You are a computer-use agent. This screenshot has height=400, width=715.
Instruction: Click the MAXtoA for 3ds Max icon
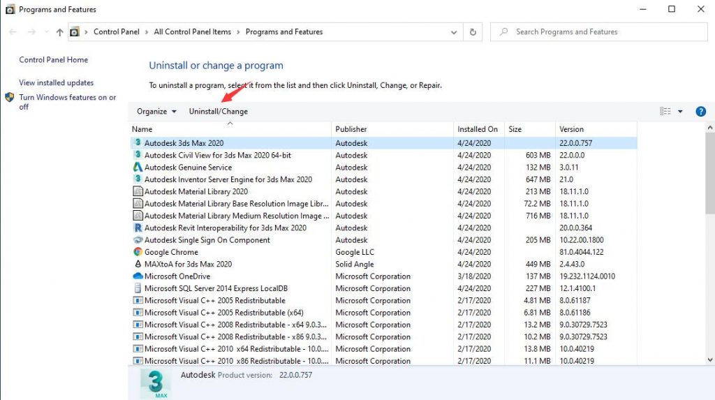pos(138,264)
